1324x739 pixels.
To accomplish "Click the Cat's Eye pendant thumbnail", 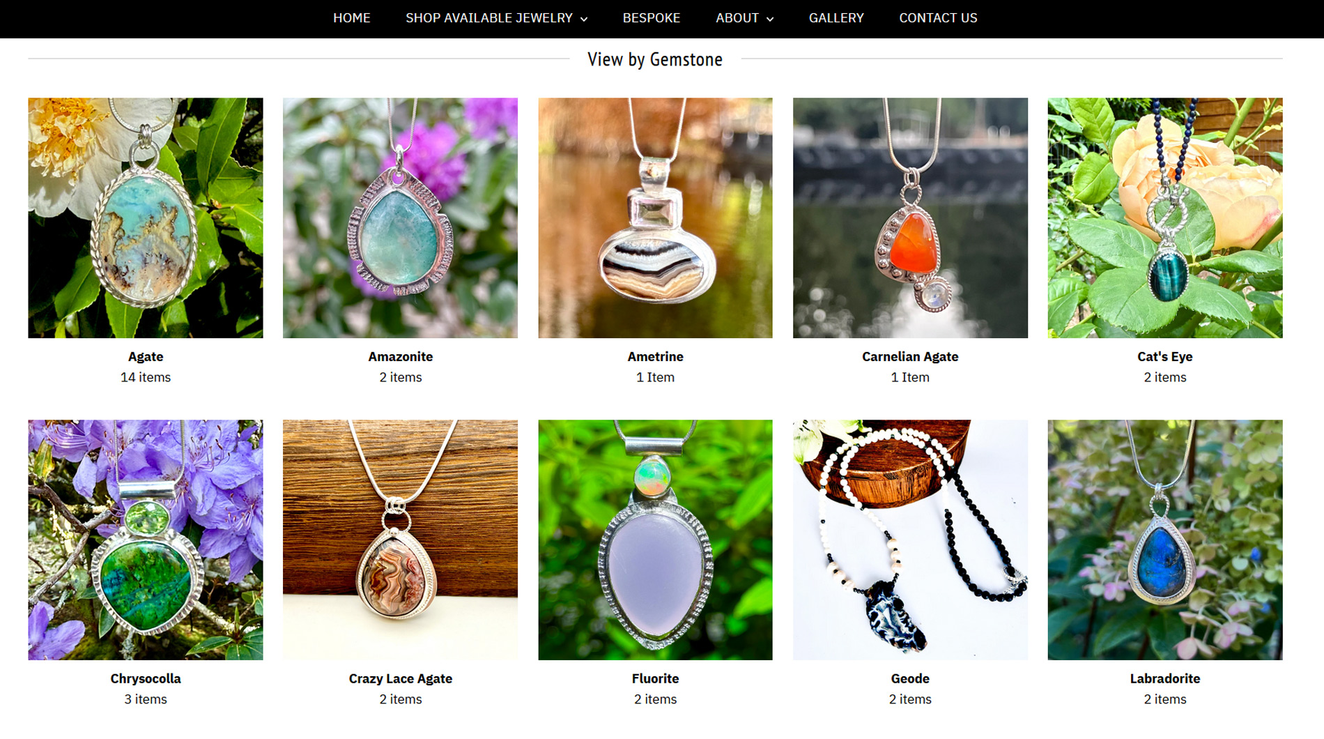I will [x=1165, y=218].
